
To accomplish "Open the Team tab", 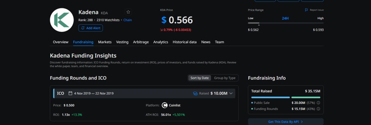I will click(219, 42).
